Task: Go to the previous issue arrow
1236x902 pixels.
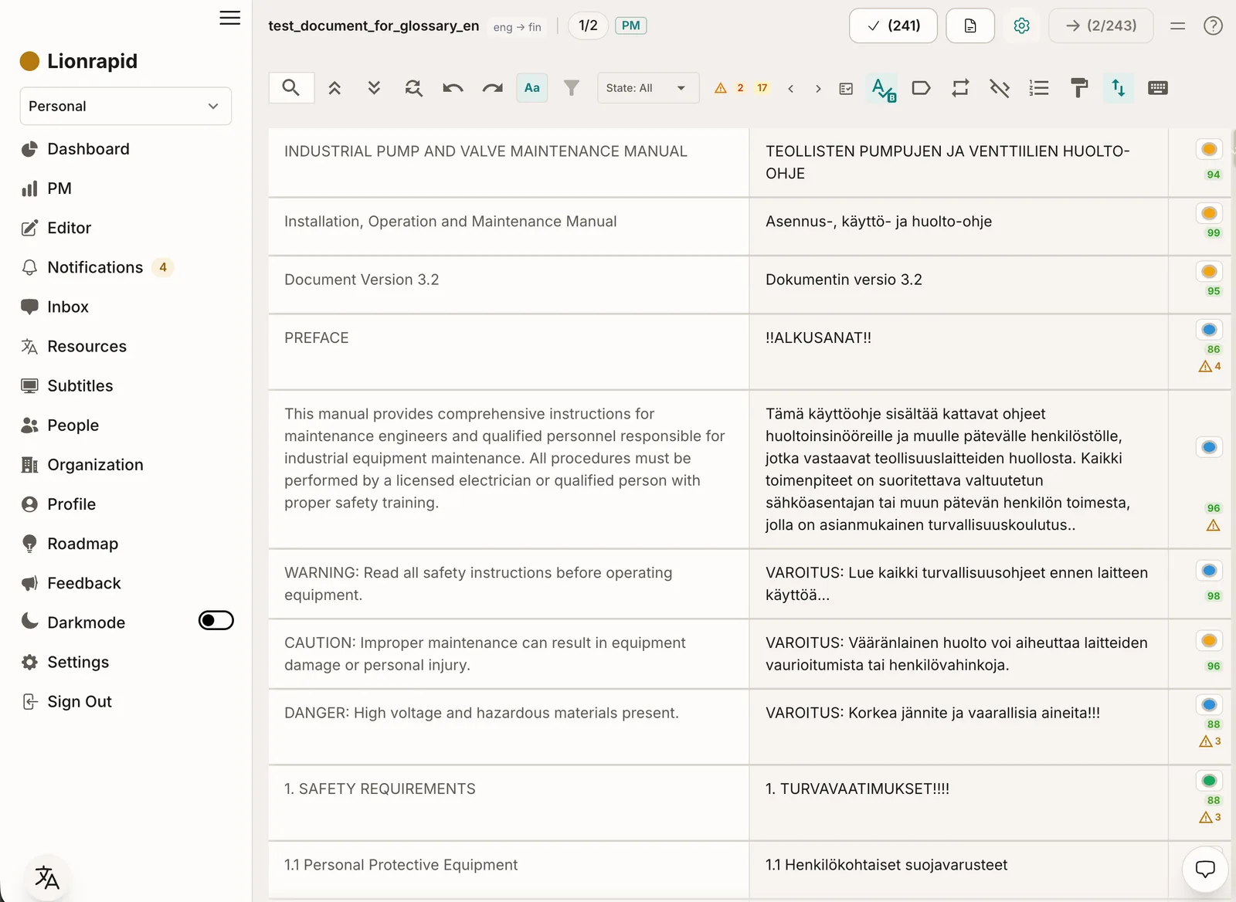Action: coord(790,89)
